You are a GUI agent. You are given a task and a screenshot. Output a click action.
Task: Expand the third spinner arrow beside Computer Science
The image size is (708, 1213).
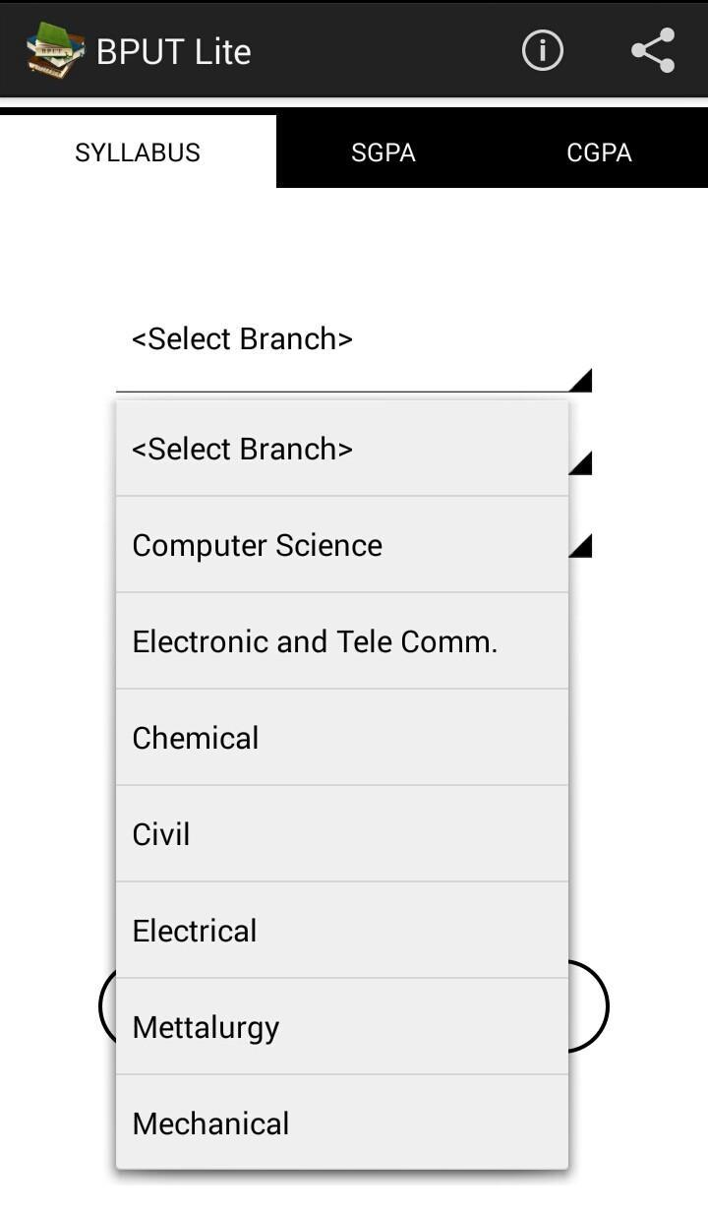pyautogui.click(x=581, y=546)
